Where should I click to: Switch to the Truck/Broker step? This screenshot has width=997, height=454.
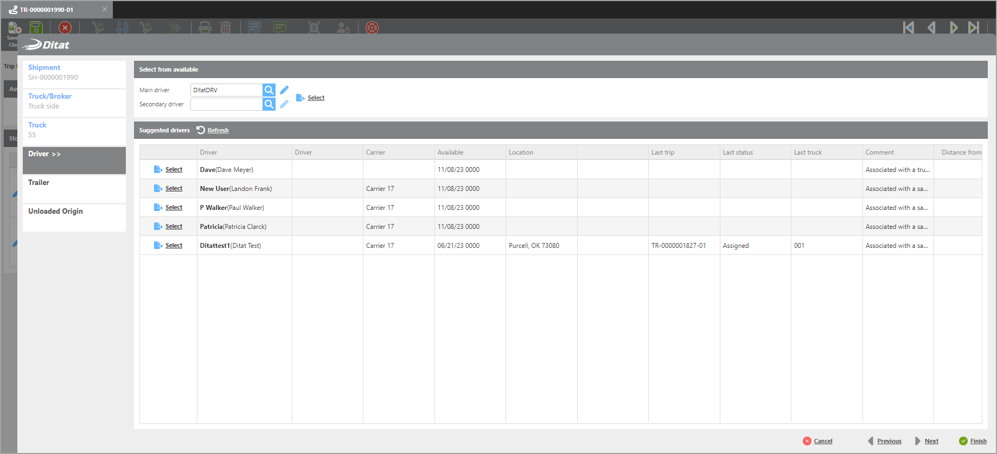[50, 97]
